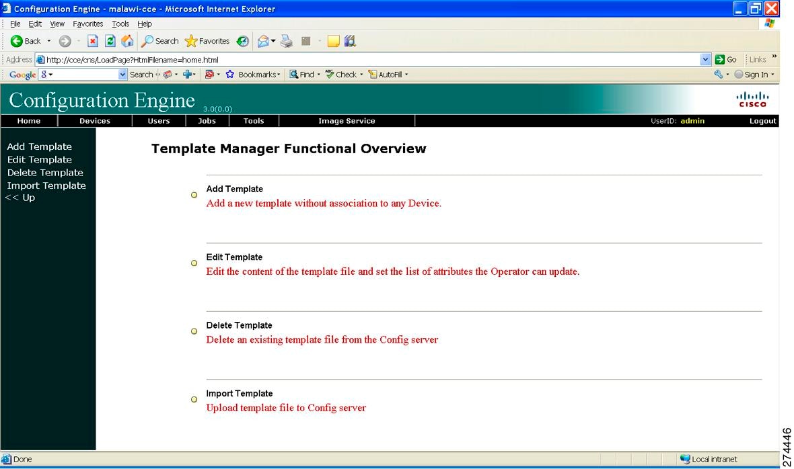Click the << Up sidebar link
Image resolution: width=794 pixels, height=469 pixels.
tap(20, 198)
